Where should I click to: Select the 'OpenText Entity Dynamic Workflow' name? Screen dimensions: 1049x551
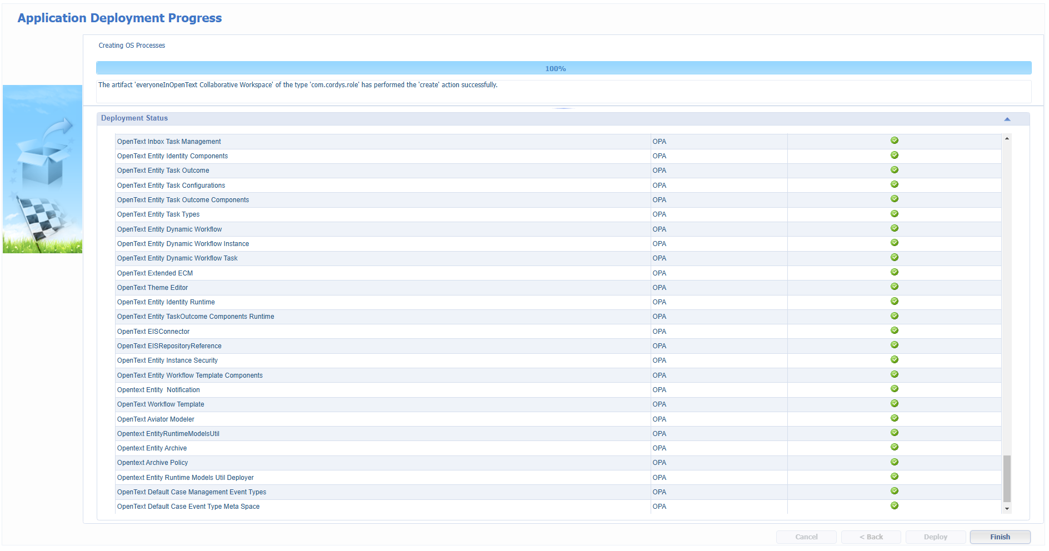point(169,229)
